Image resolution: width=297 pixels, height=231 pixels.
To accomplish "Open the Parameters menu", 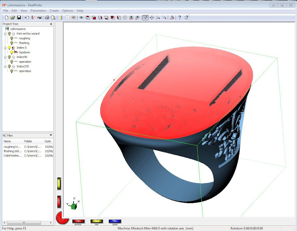I will (38, 11).
